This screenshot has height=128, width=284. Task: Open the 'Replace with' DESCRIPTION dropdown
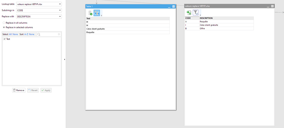tap(39, 16)
